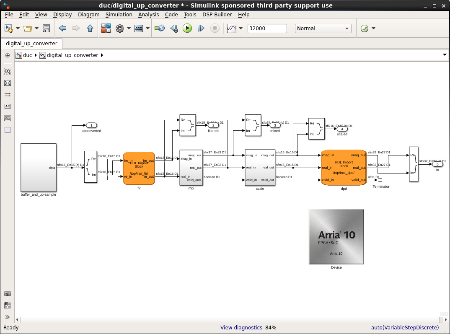The image size is (450, 334).
Task: Open Model Configuration Parameters gear
Action: [x=120, y=28]
